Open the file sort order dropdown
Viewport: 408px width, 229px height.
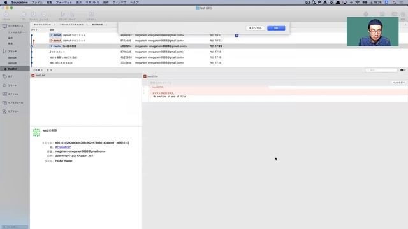[x=38, y=70]
